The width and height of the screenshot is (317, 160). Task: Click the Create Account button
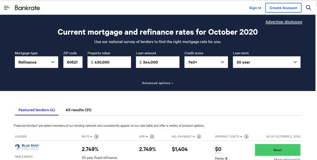coord(283,8)
